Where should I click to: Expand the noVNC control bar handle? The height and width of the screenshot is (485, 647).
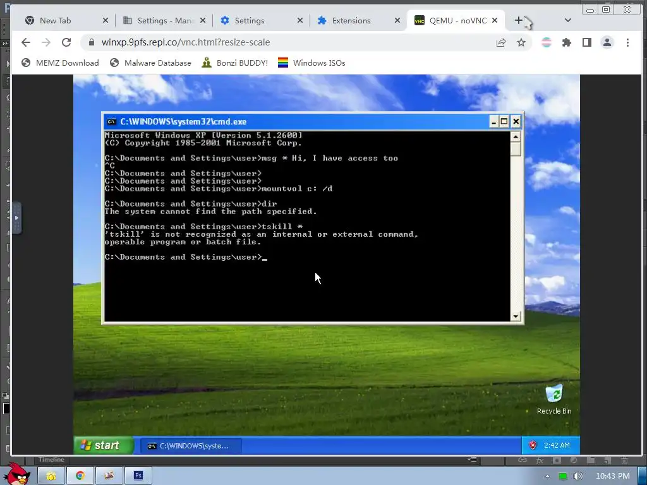point(16,218)
